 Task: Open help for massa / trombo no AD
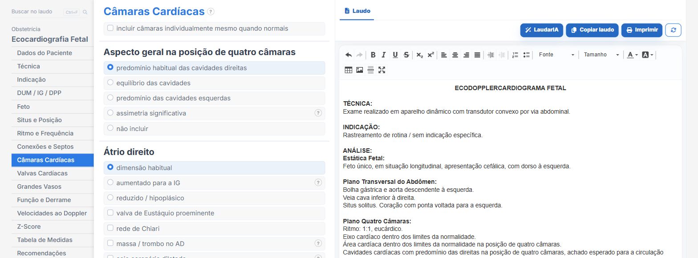(x=318, y=243)
